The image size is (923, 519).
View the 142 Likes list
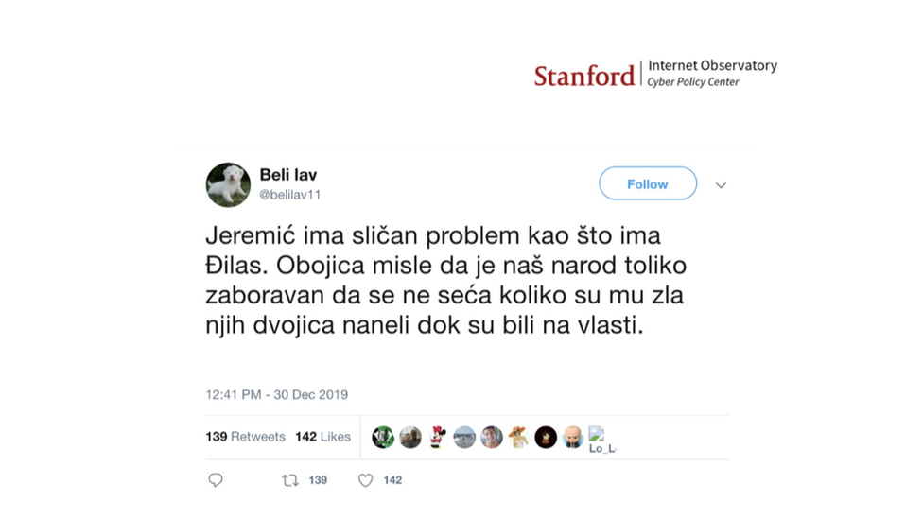click(x=322, y=437)
